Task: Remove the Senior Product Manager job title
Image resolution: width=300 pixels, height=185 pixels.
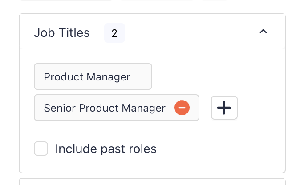Action: [182, 108]
